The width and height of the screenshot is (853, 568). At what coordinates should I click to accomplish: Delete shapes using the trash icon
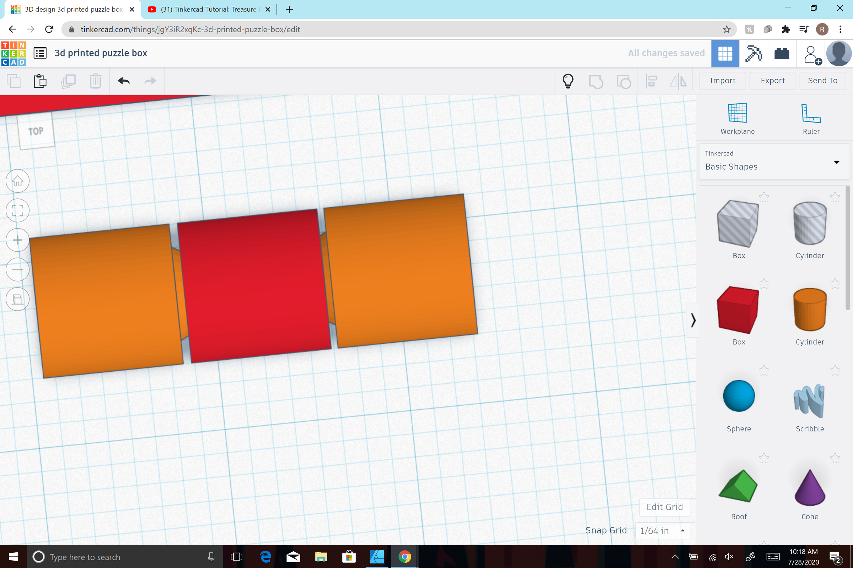coord(95,81)
